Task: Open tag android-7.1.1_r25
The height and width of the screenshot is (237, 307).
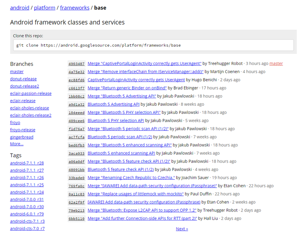Action: coord(27,185)
